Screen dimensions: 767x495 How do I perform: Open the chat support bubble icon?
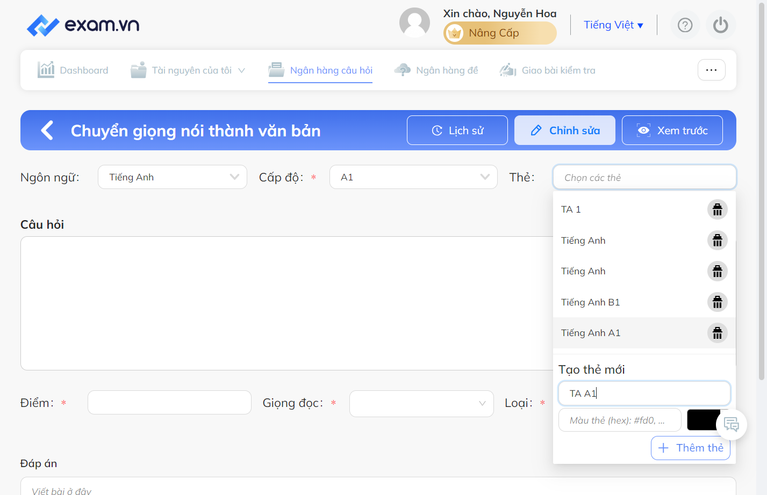coord(731,425)
